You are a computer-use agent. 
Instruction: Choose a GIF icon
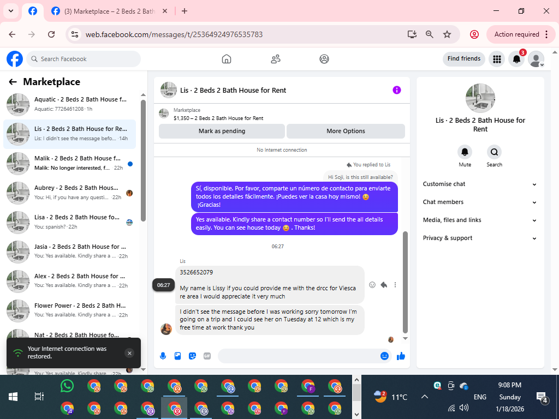pos(207,356)
